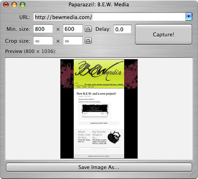Click the "Min. size:" label
198x179 pixels.
point(18,29)
